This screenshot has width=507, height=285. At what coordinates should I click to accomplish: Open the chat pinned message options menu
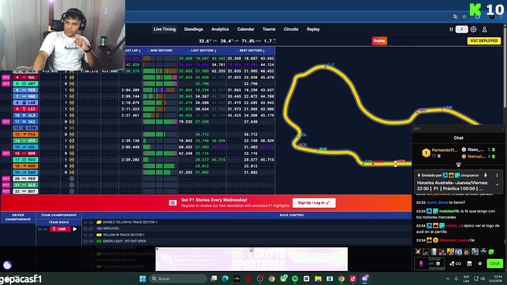[497, 175]
